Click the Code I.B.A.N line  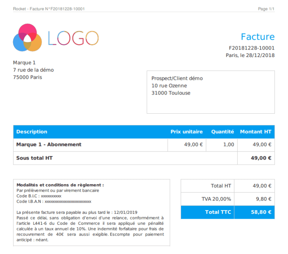54,201
